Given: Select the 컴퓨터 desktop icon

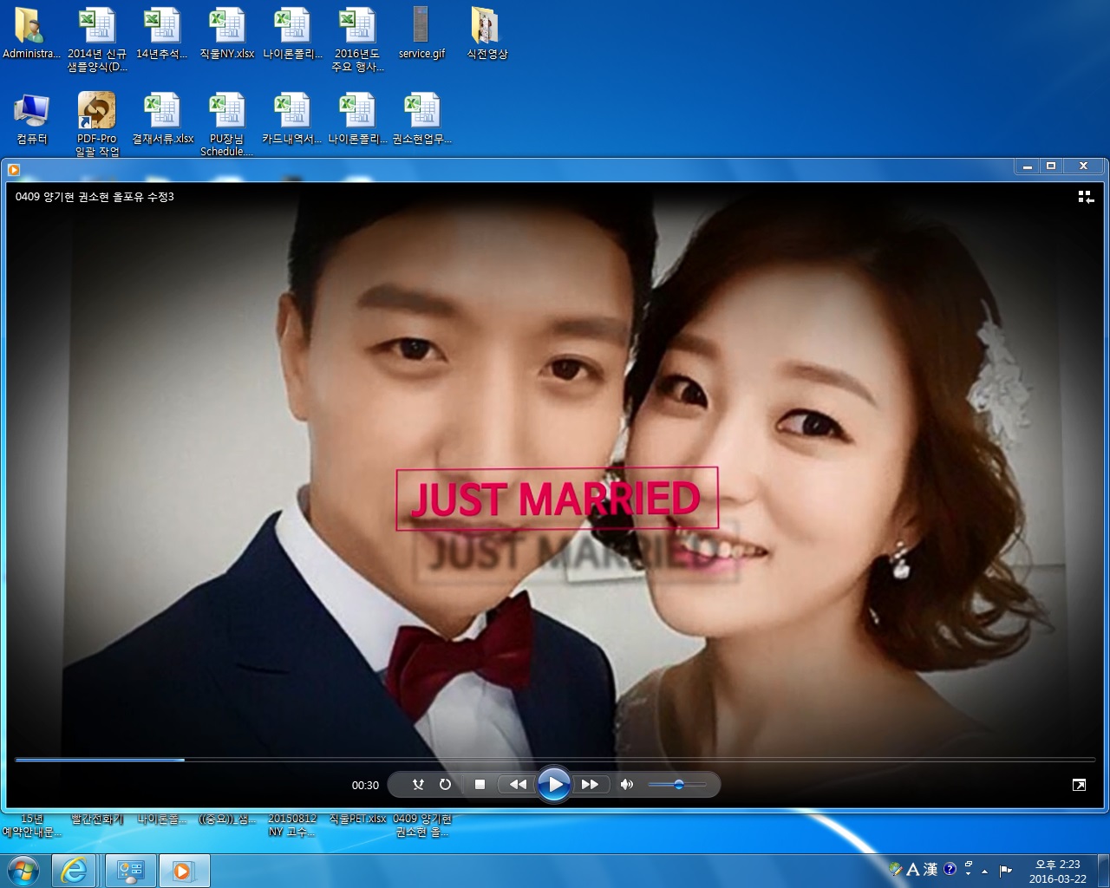Looking at the screenshot, I should pyautogui.click(x=32, y=119).
